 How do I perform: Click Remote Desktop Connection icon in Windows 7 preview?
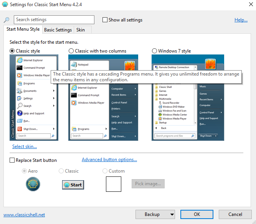157,67
